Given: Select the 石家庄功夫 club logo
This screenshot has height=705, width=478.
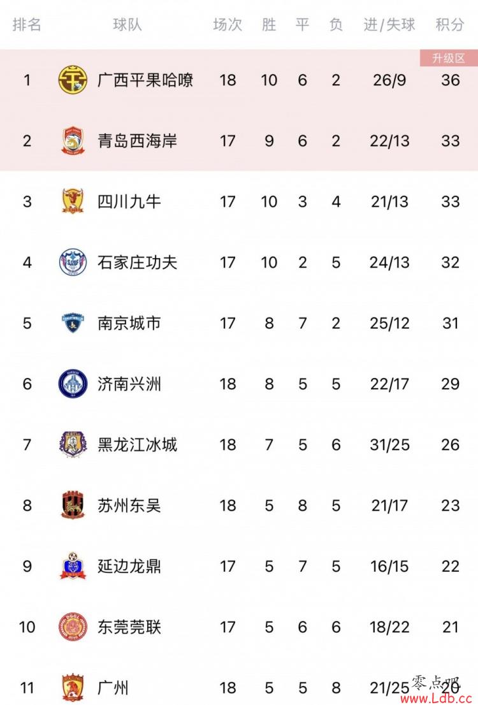Looking at the screenshot, I should (73, 262).
